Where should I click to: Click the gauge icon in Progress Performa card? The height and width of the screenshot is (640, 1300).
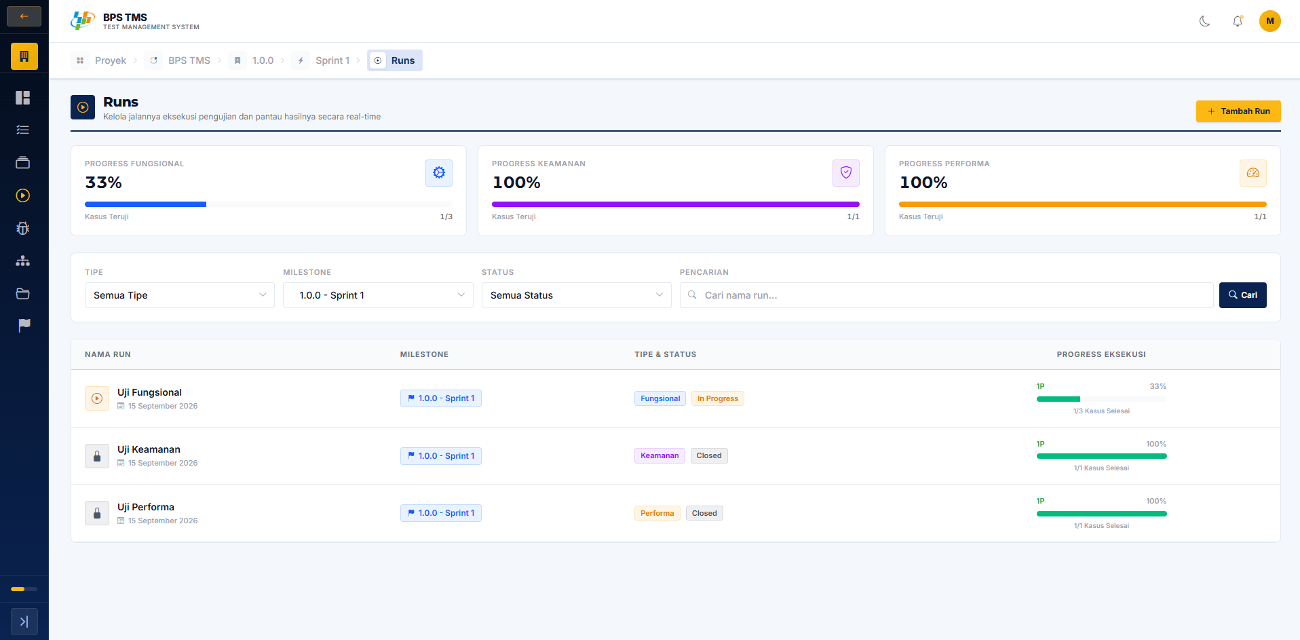[x=1253, y=173]
